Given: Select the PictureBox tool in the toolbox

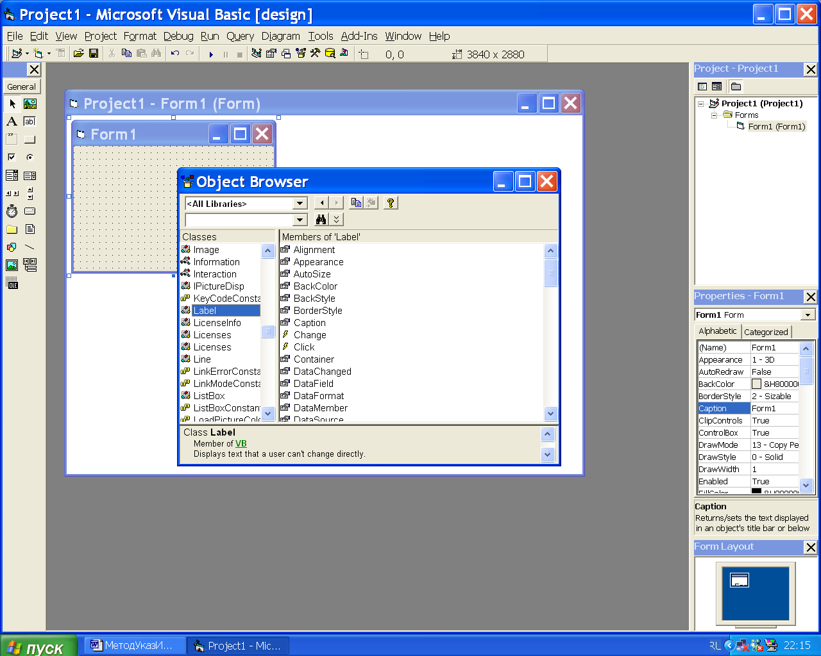Looking at the screenshot, I should point(30,103).
